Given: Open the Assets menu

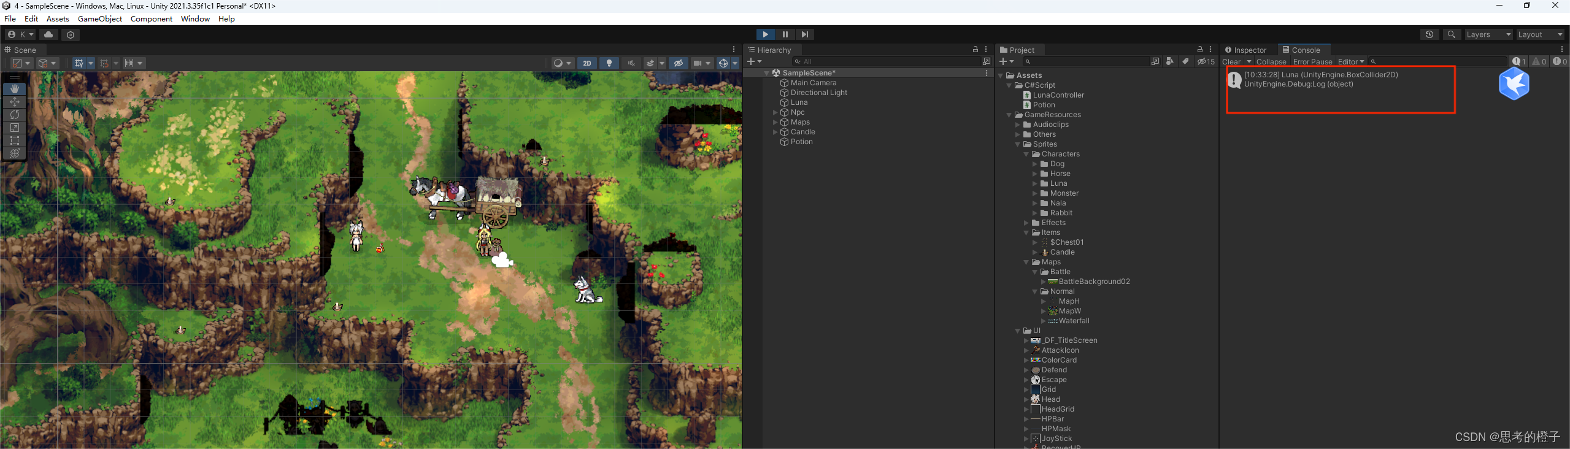Looking at the screenshot, I should point(58,19).
